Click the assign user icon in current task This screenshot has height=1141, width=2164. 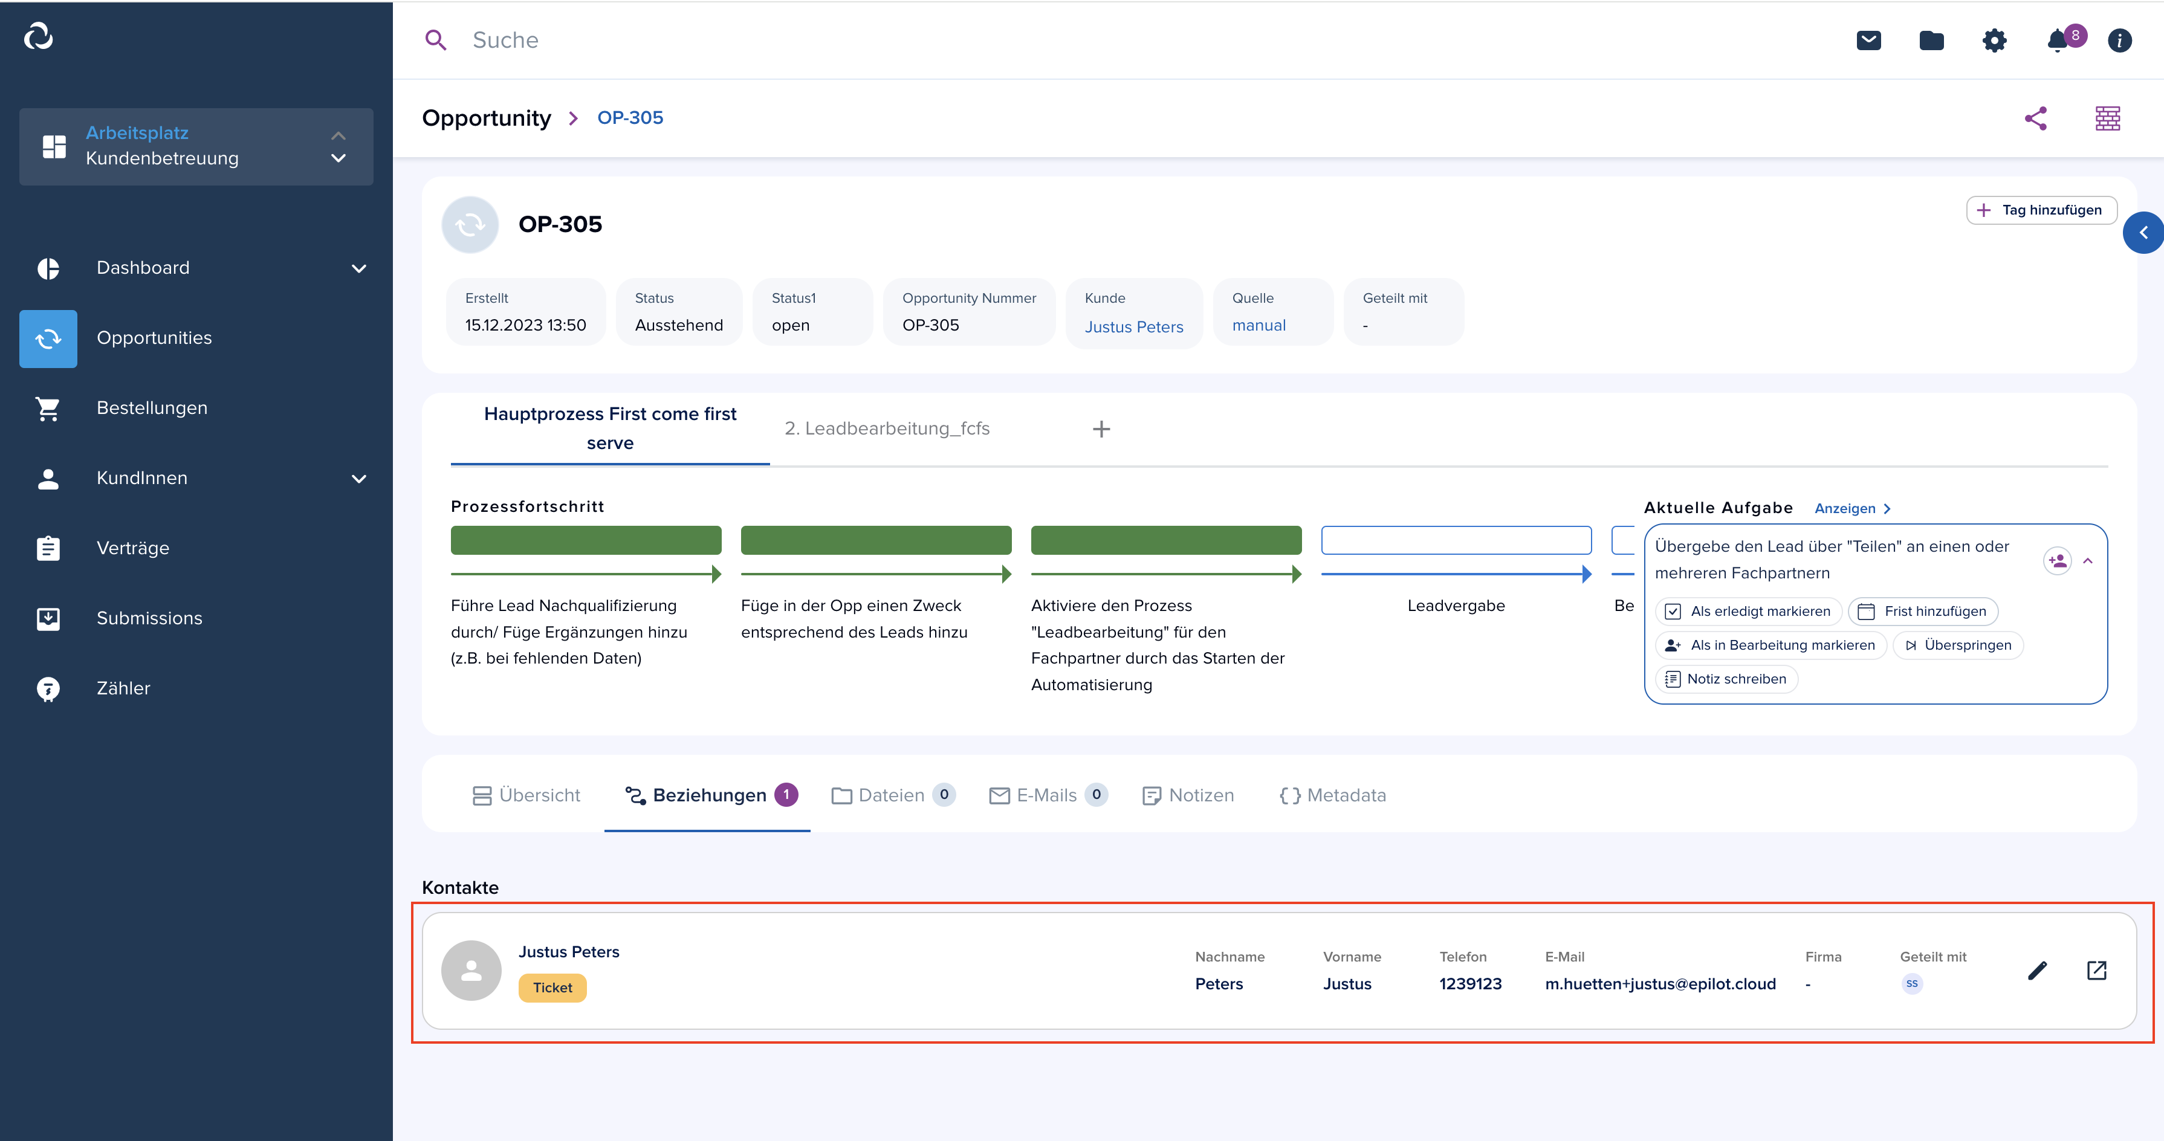click(2058, 560)
